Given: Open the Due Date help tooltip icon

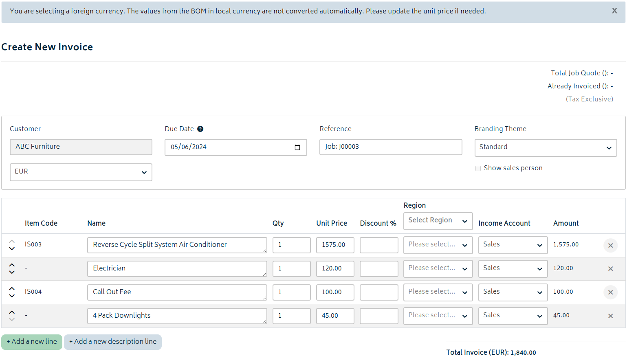Looking at the screenshot, I should click(200, 129).
